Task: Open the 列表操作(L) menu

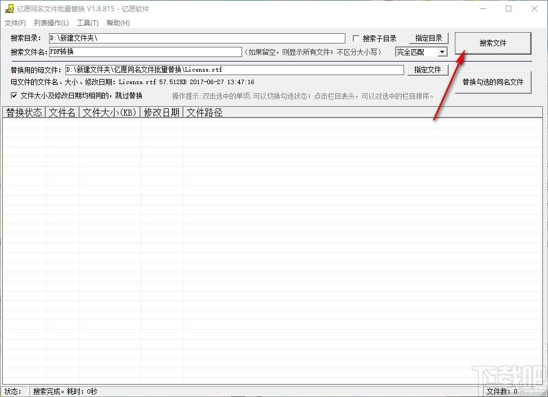Action: (x=51, y=23)
